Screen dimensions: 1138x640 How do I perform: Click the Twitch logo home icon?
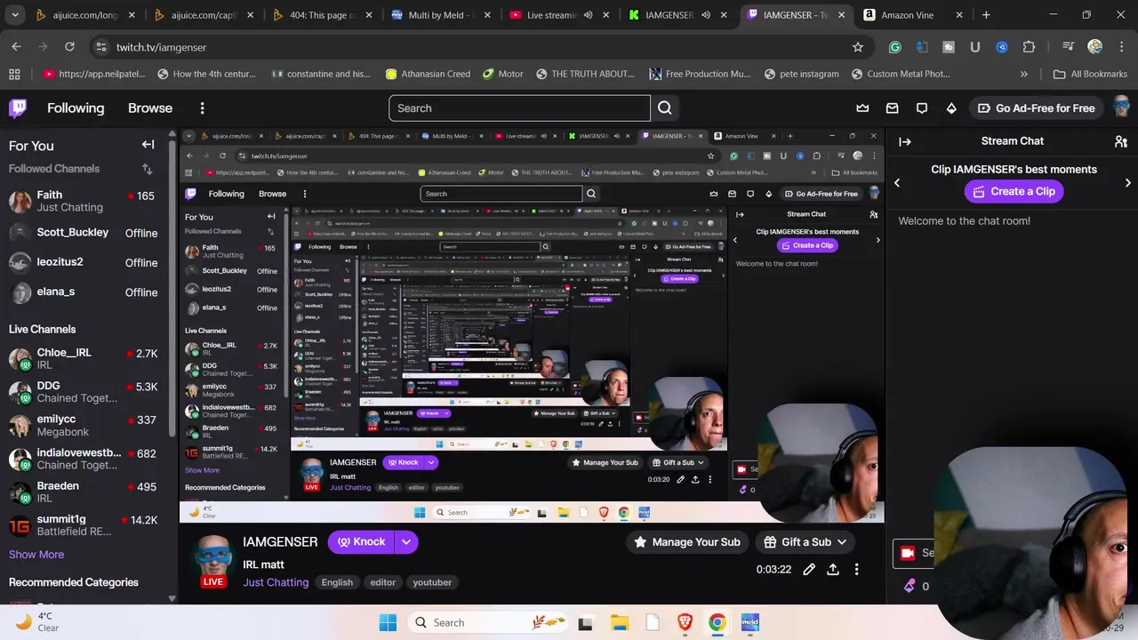tap(18, 108)
